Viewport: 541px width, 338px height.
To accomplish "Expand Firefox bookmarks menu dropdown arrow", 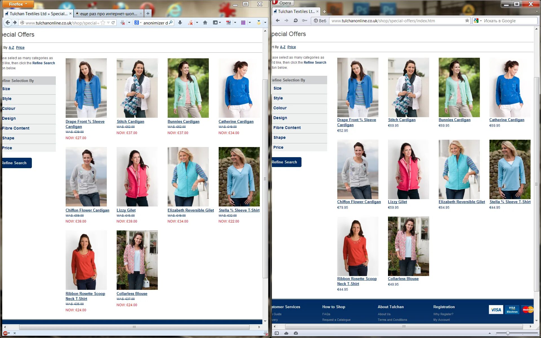I will [220, 23].
